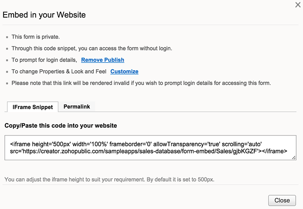
Task: Click the 'Embed in your Website' heading
Action: click(45, 15)
